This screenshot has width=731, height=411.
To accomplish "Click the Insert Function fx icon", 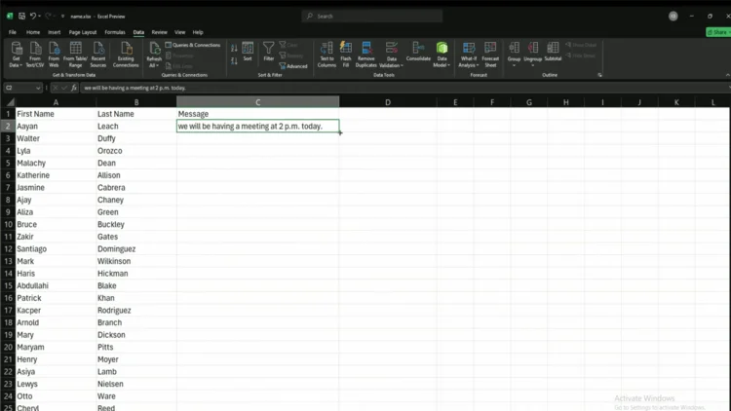I will [x=74, y=88].
